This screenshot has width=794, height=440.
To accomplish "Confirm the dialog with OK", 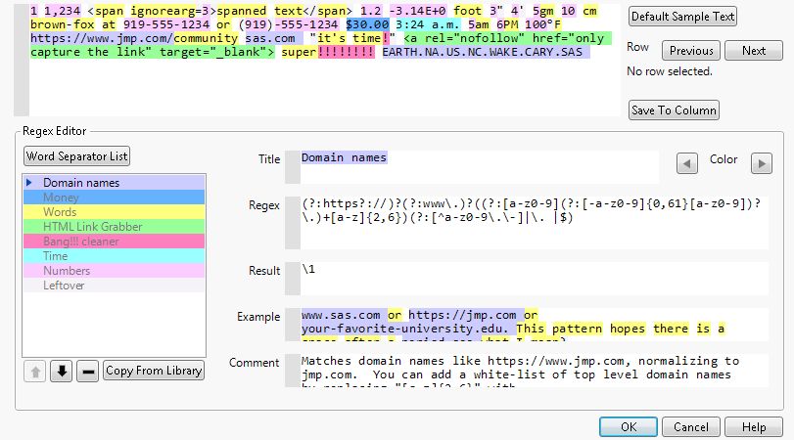I will [629, 427].
